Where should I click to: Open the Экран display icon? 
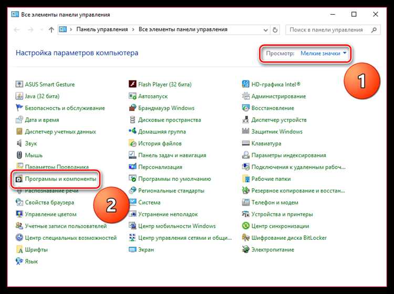[132, 250]
